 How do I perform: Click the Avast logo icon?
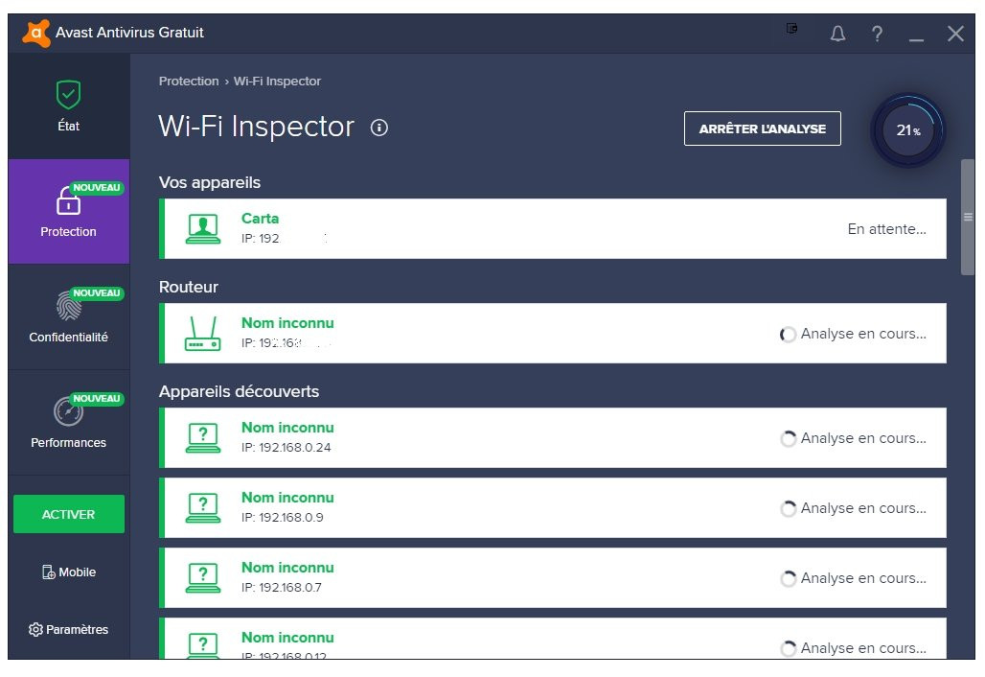(35, 34)
